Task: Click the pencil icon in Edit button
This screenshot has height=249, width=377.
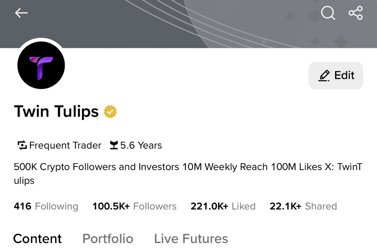Action: click(324, 76)
